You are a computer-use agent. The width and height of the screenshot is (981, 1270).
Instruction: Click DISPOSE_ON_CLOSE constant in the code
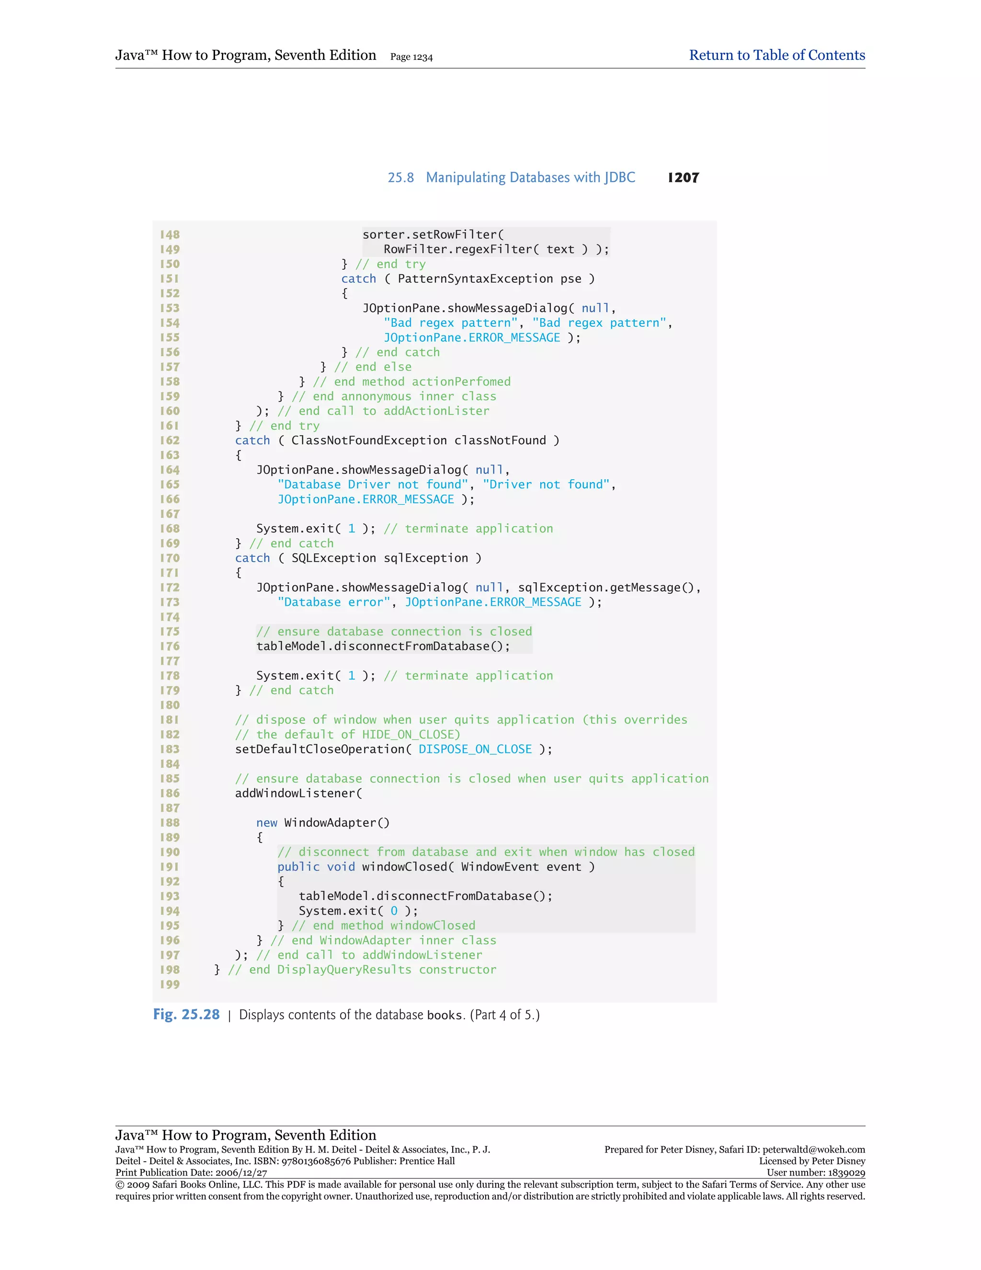pos(475,750)
